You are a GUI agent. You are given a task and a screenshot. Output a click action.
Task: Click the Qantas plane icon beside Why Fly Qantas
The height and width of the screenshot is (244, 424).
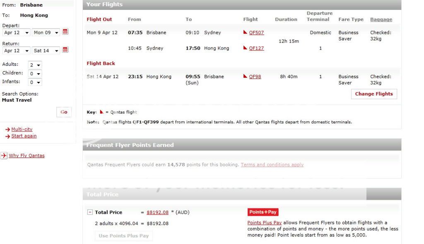(4, 156)
